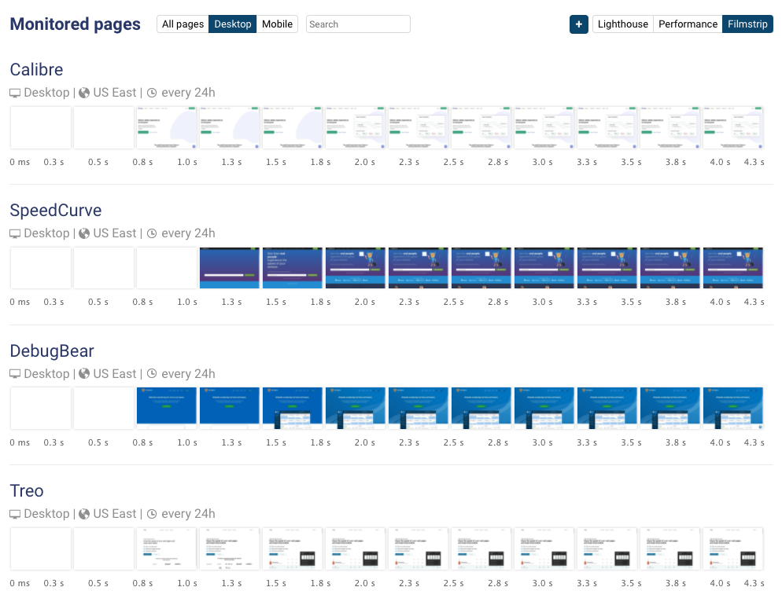Open the first blank frame of DebugBear filmstrip
The height and width of the screenshot is (609, 782).
click(x=40, y=409)
